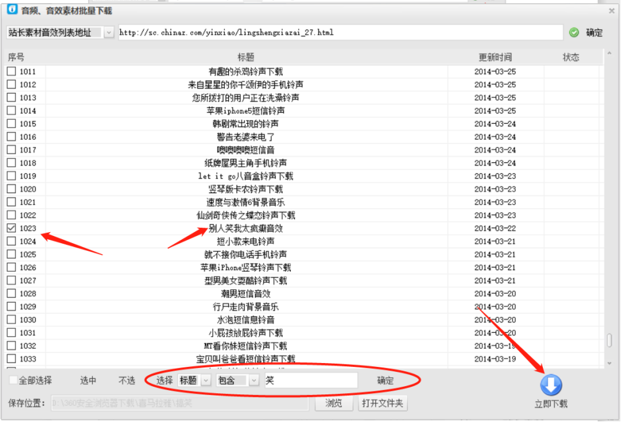Open the 标题 filter field dropdown
This screenshot has height=422, width=621.
click(x=205, y=380)
